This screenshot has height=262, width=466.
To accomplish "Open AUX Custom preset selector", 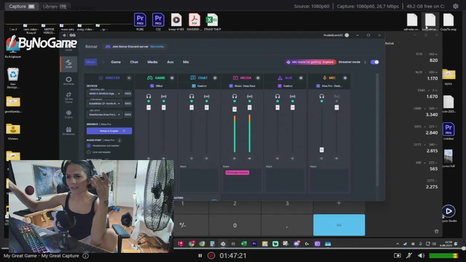I will click(285, 86).
